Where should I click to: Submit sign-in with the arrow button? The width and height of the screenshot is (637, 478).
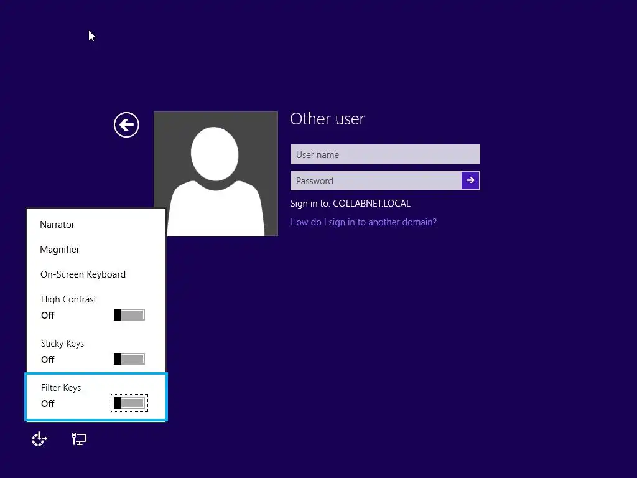pyautogui.click(x=470, y=180)
